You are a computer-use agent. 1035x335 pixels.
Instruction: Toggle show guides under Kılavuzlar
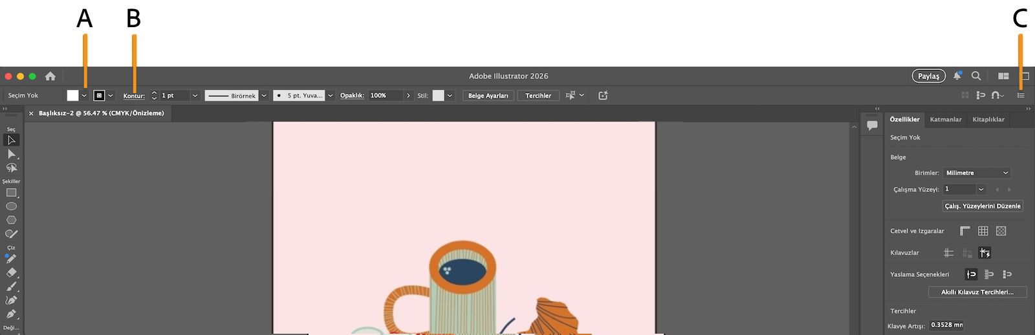click(949, 253)
